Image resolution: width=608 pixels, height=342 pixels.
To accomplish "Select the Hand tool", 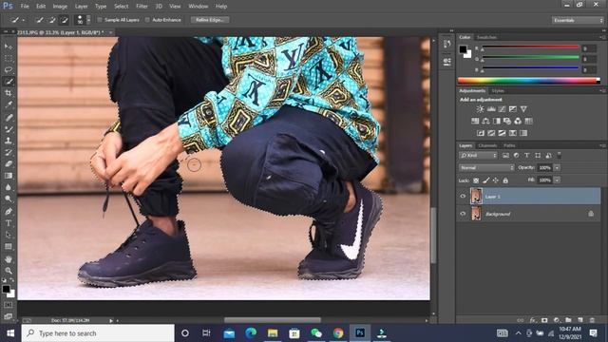I will (9, 258).
